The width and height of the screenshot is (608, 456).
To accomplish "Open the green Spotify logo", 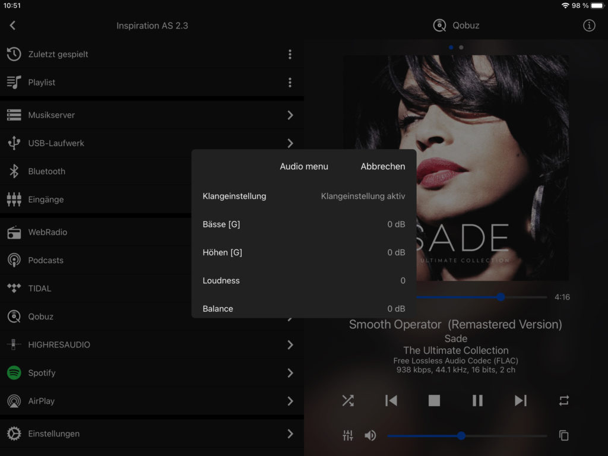I will coord(14,373).
